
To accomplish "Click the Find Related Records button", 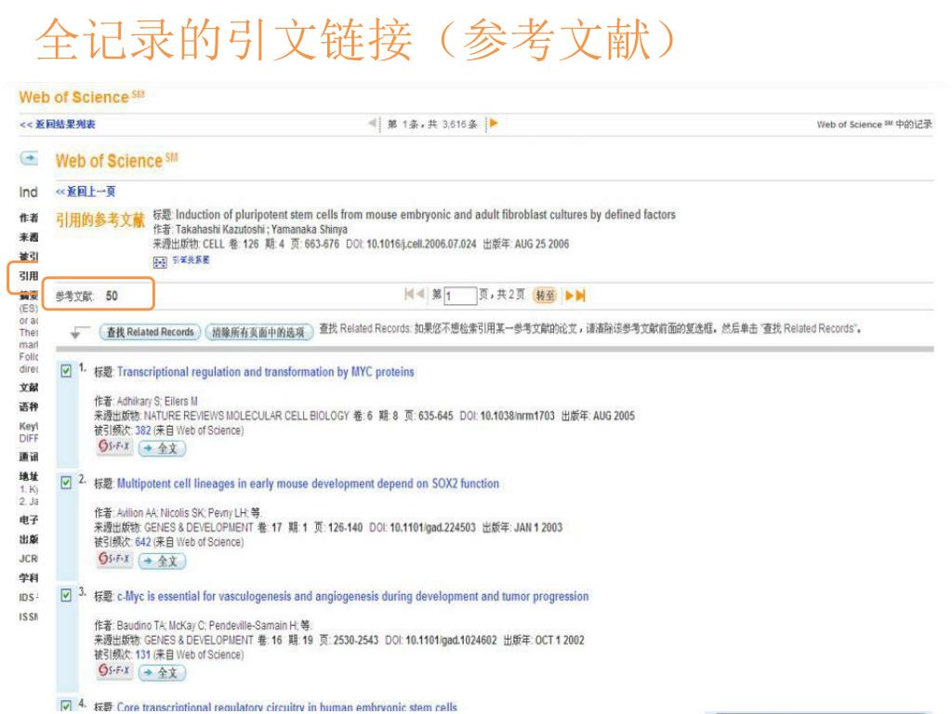I will pyautogui.click(x=150, y=332).
